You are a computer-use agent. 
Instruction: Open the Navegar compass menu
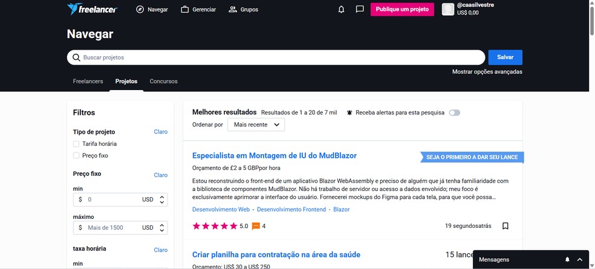pyautogui.click(x=152, y=10)
